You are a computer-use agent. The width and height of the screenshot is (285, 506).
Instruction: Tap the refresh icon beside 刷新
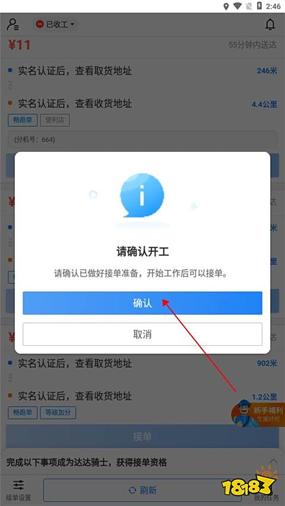click(132, 490)
